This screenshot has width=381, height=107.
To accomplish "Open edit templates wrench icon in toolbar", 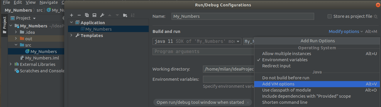I will coord(102,15).
